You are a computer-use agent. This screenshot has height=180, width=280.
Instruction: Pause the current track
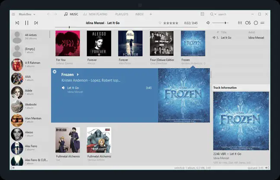[x=26, y=23]
